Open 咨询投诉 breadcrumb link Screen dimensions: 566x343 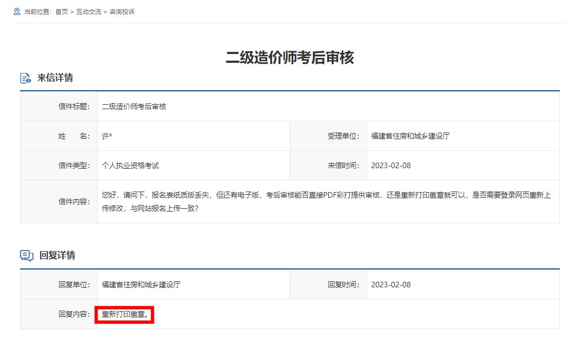pos(122,12)
